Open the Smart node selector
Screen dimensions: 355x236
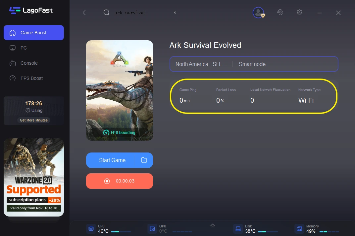pyautogui.click(x=252, y=64)
